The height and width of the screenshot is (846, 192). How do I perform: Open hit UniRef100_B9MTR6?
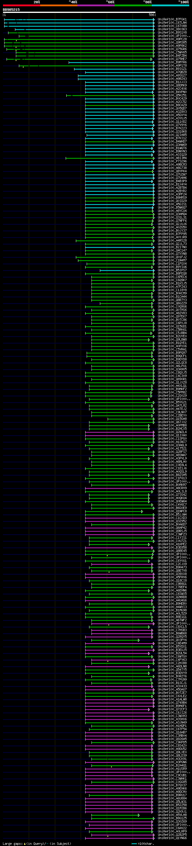172,62
